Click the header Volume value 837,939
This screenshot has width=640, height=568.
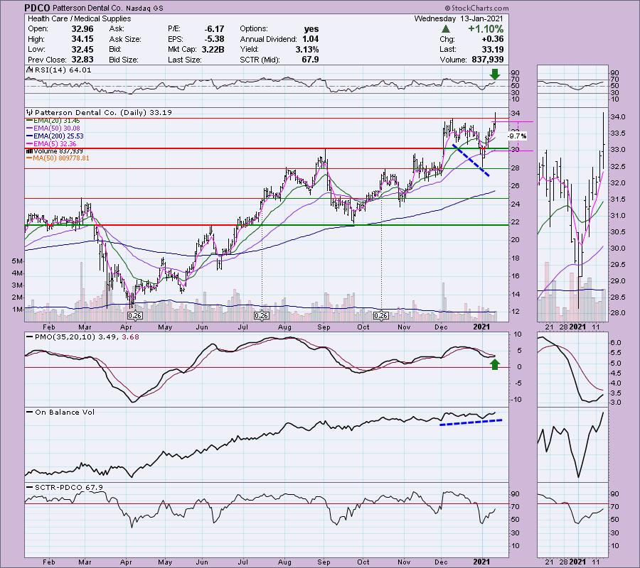487,60
